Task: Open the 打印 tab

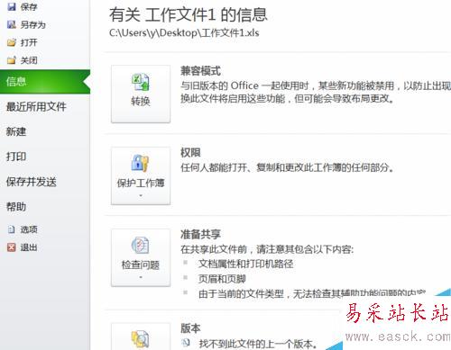Action: pos(16,157)
